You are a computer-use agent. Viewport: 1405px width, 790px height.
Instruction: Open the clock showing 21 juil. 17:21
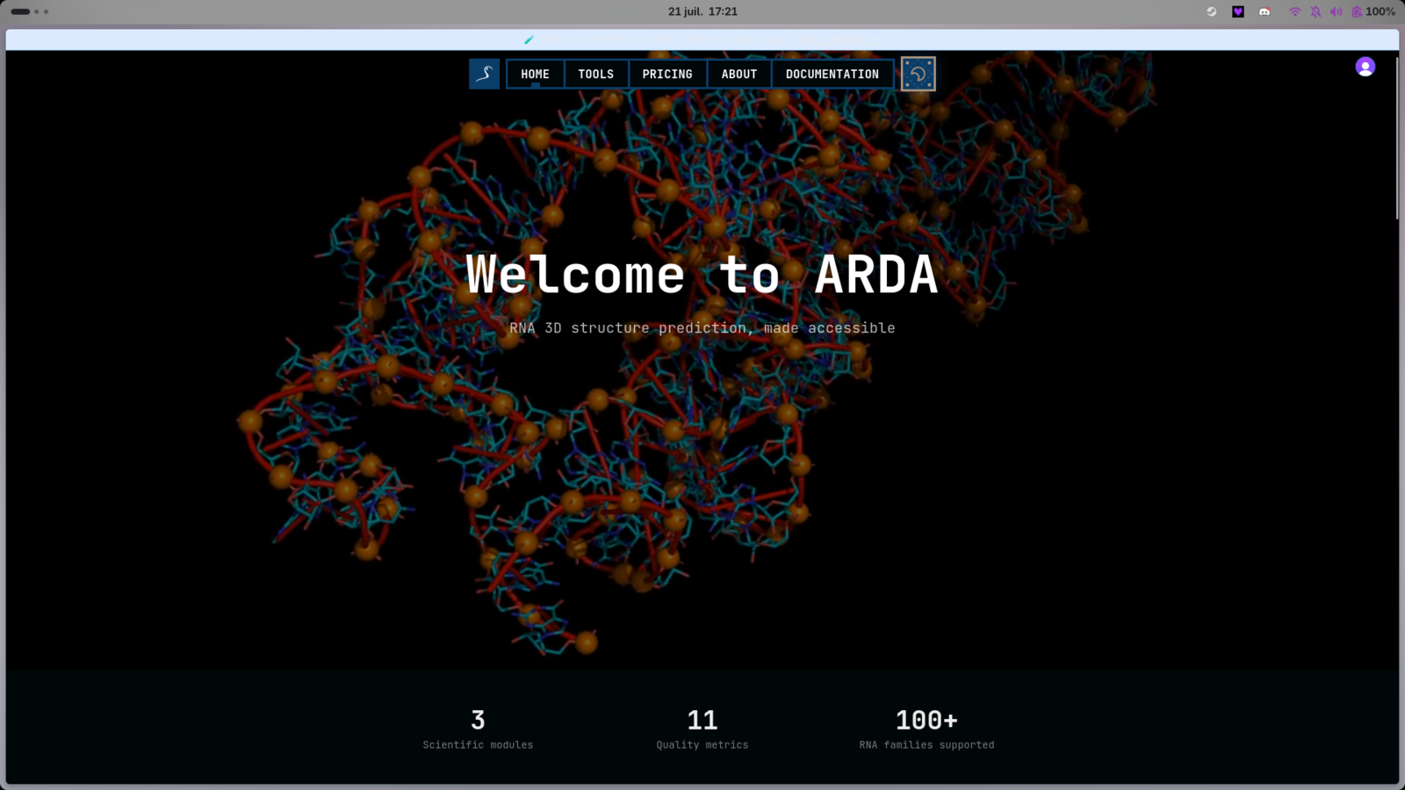(x=702, y=11)
